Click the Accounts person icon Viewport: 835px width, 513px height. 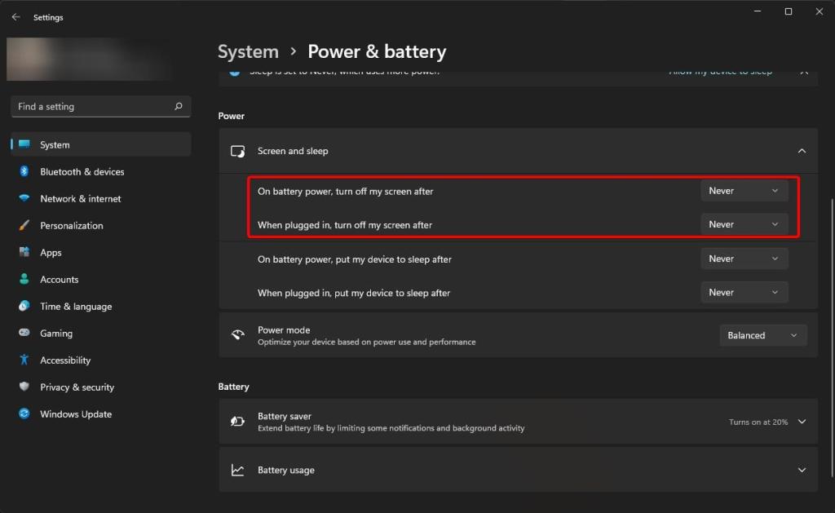(x=24, y=279)
